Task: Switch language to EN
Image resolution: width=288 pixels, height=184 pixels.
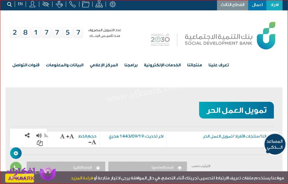Action: pos(20,4)
